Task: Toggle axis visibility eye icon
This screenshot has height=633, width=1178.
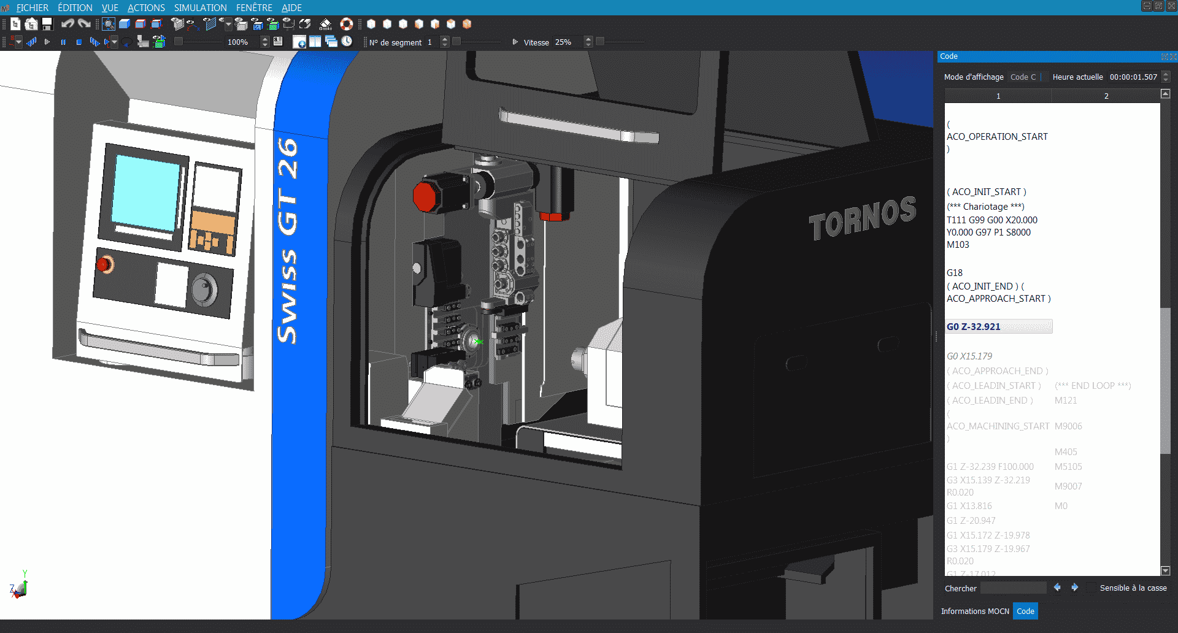Action: [191, 24]
